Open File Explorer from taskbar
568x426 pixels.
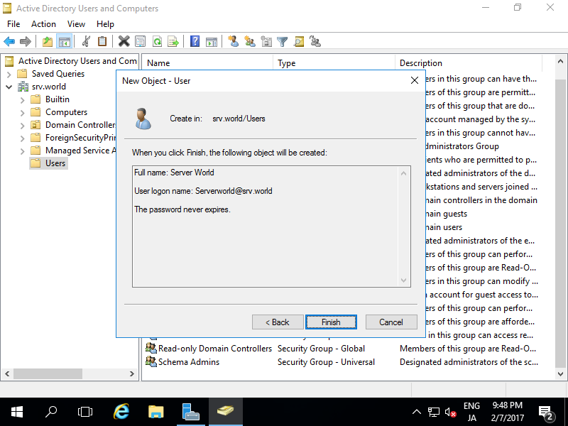tap(156, 412)
